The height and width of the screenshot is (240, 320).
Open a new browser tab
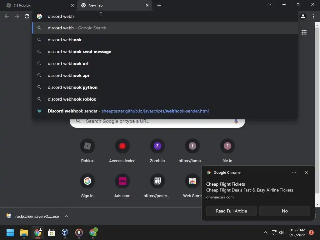[159, 5]
